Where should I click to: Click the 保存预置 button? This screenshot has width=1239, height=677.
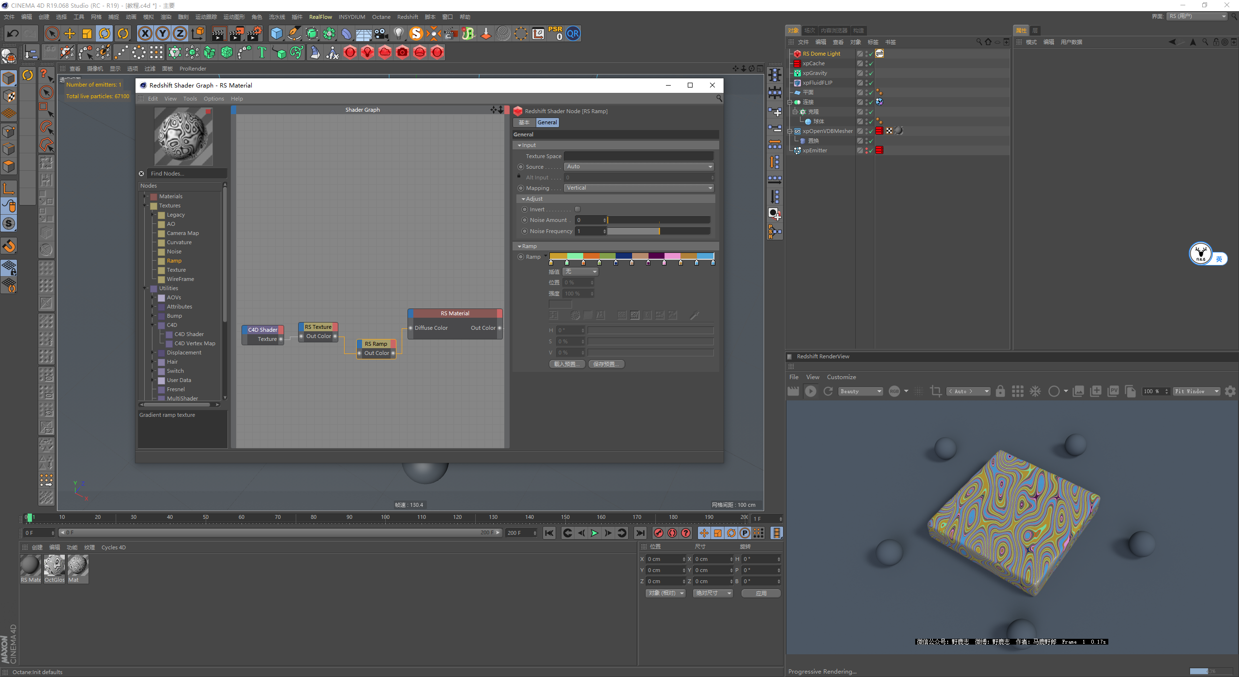[606, 364]
